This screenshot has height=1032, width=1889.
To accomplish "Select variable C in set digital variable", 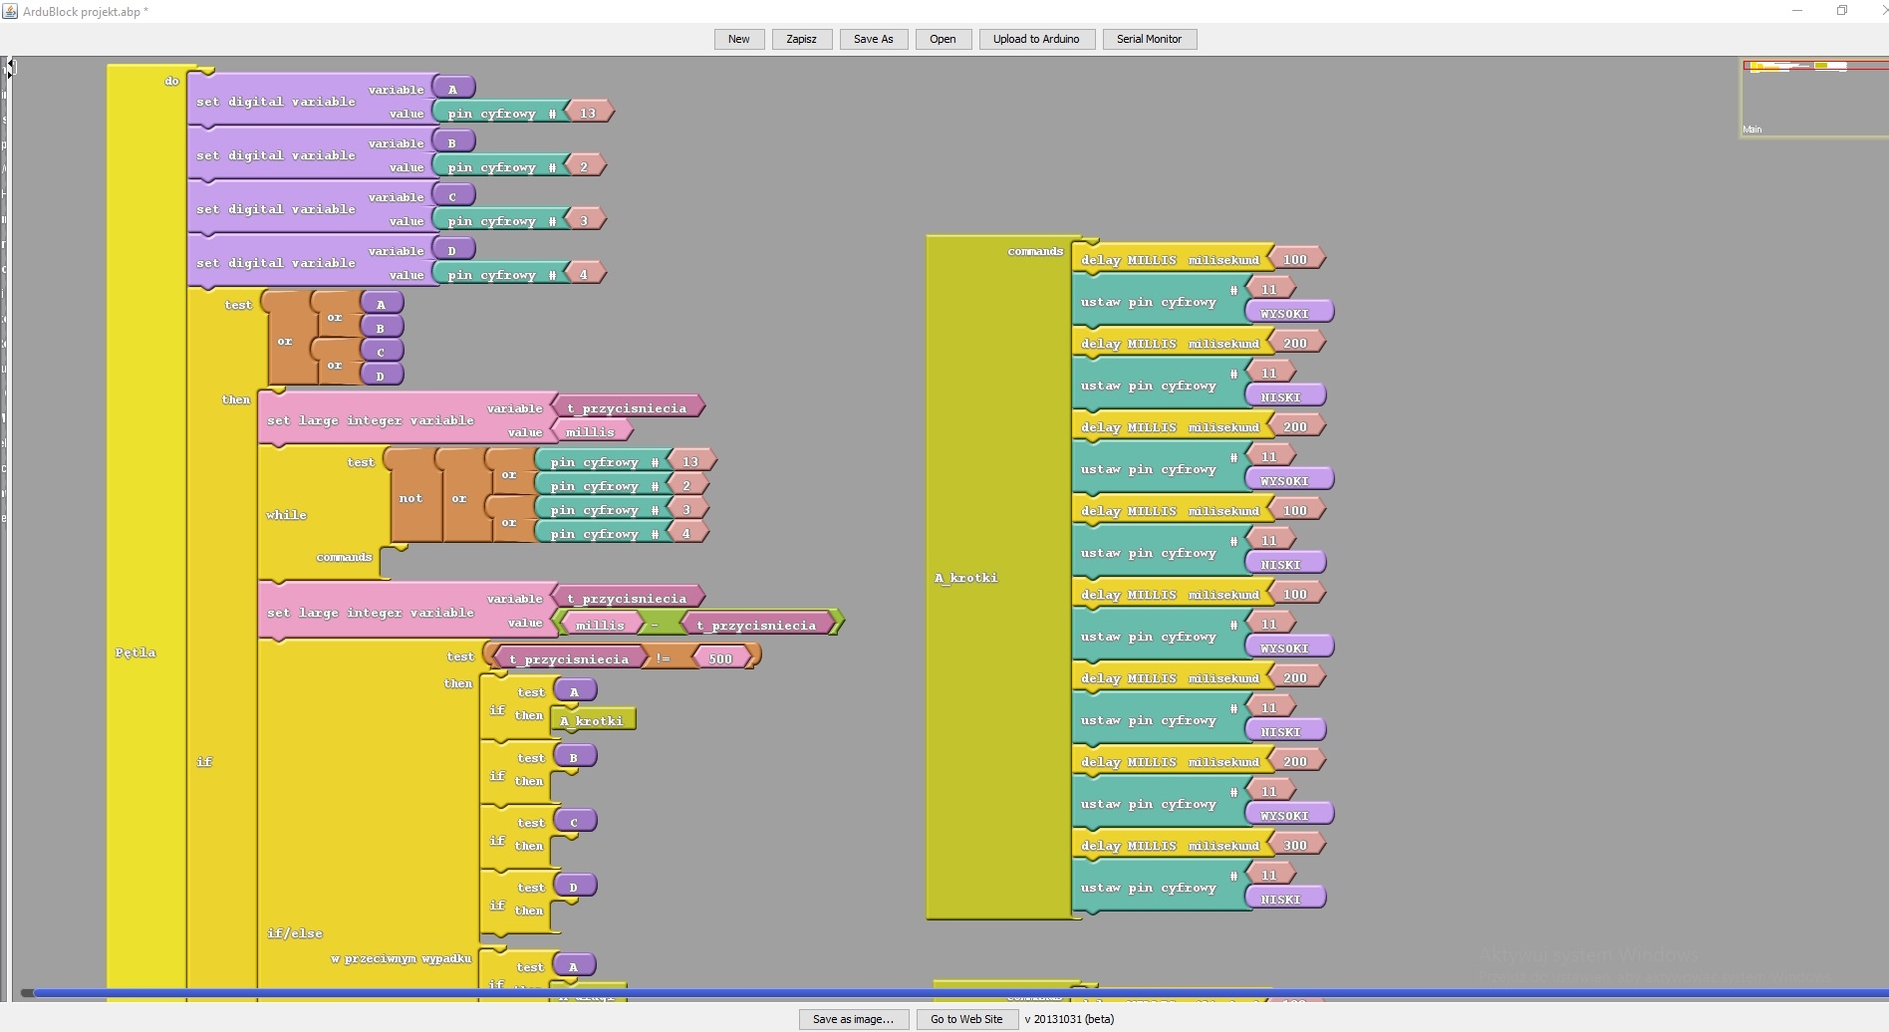I will coord(453,196).
